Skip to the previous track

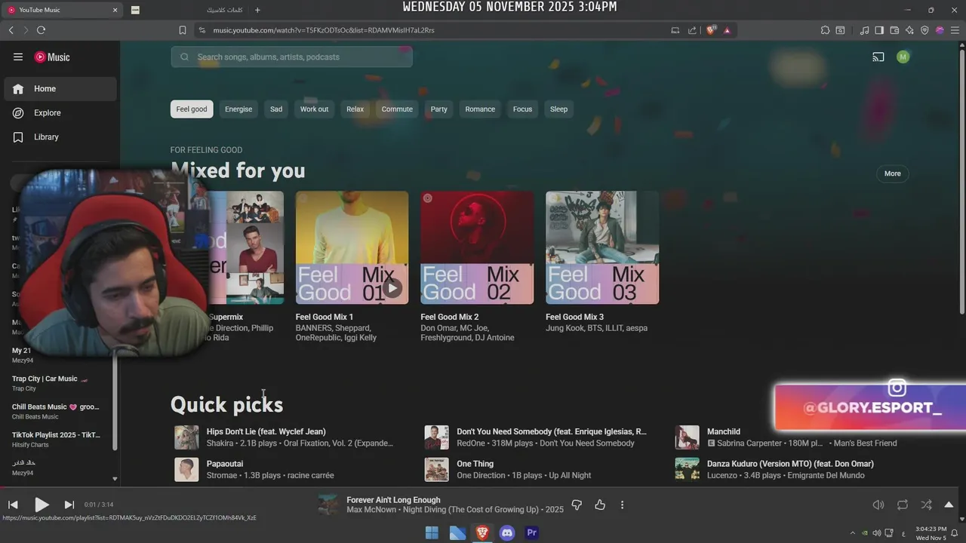click(x=13, y=505)
